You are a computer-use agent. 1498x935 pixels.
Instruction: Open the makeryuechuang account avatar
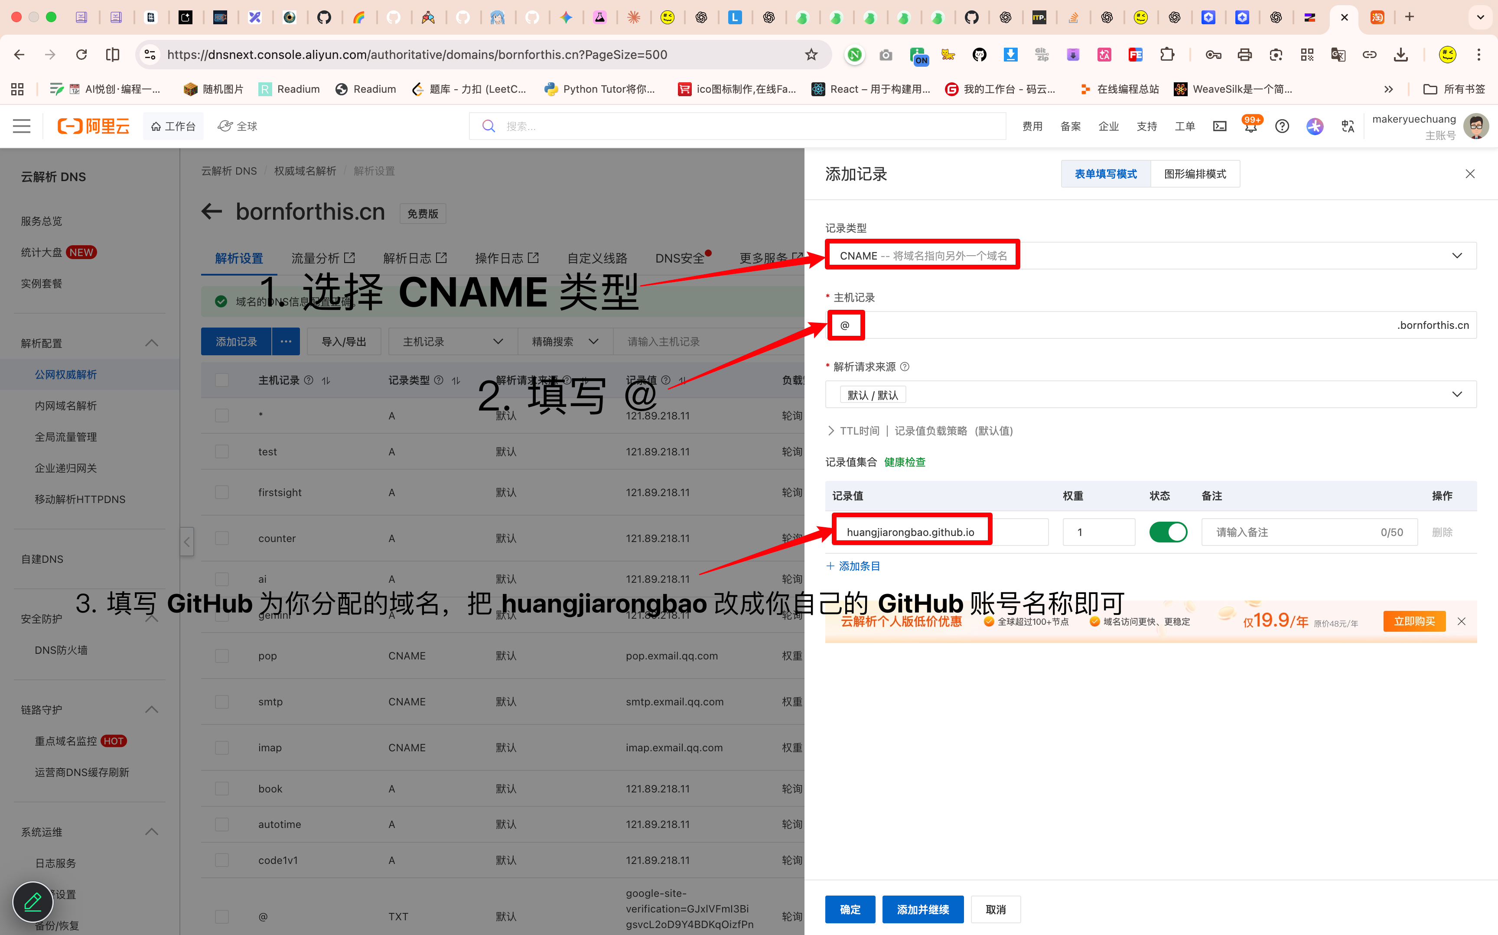[1476, 126]
